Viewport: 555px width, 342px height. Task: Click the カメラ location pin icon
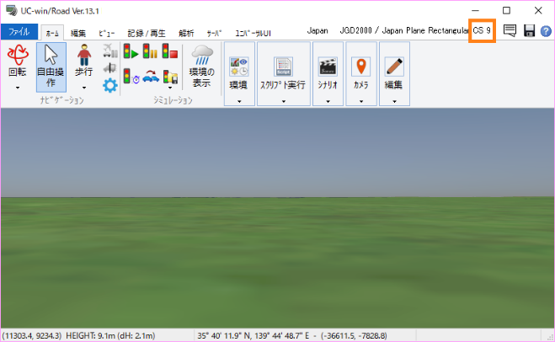tap(361, 67)
